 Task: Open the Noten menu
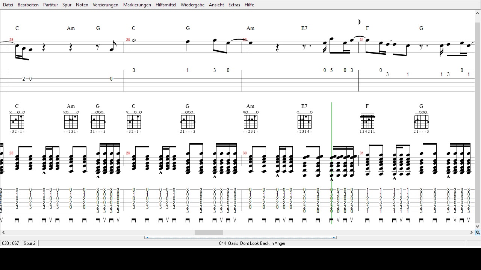(x=82, y=5)
